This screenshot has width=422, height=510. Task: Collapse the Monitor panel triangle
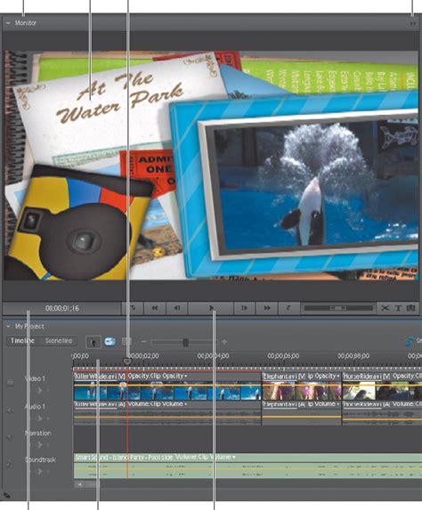click(x=8, y=23)
